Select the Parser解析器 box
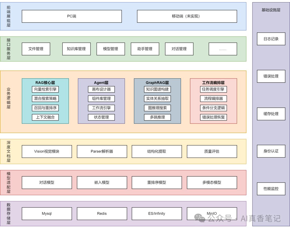The width and height of the screenshot is (290, 230). [x=102, y=151]
